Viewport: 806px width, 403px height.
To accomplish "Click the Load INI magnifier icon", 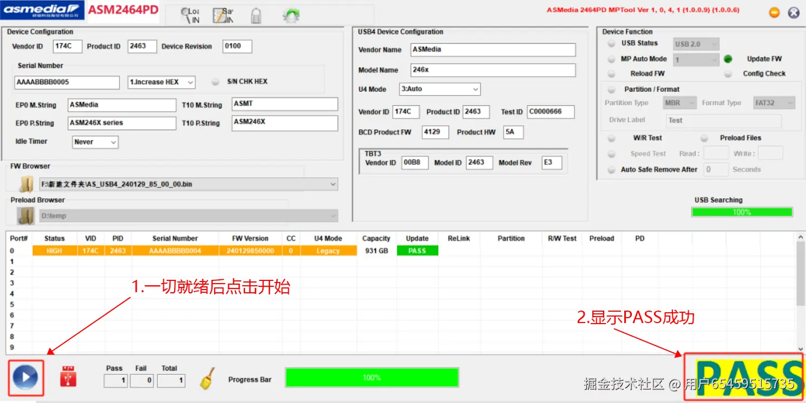I will [189, 15].
